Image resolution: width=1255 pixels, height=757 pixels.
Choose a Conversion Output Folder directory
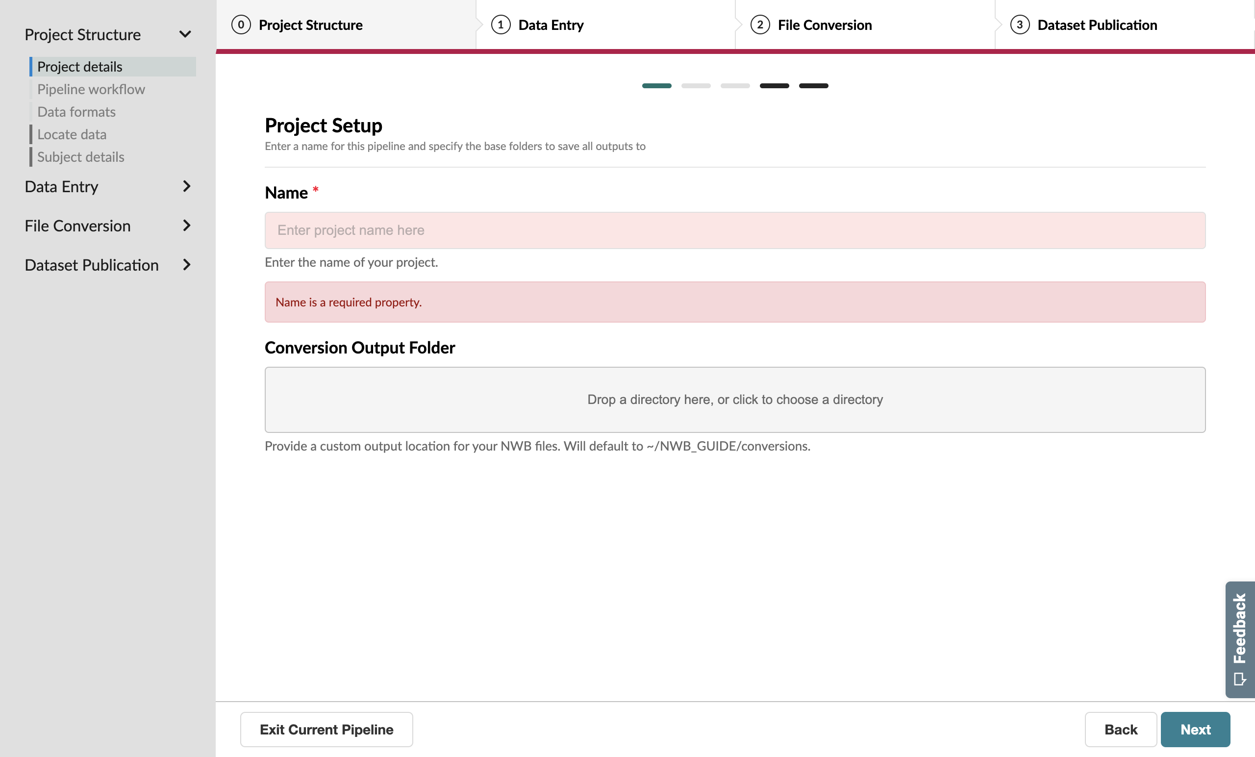[735, 400]
